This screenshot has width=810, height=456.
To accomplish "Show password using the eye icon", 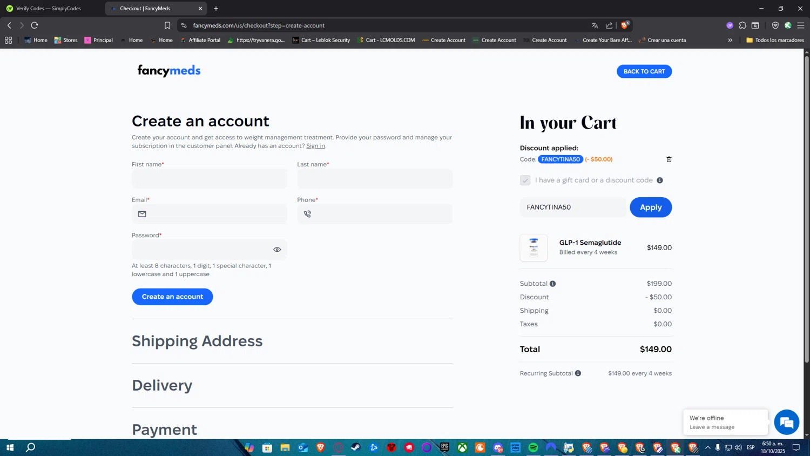I will coord(277,250).
